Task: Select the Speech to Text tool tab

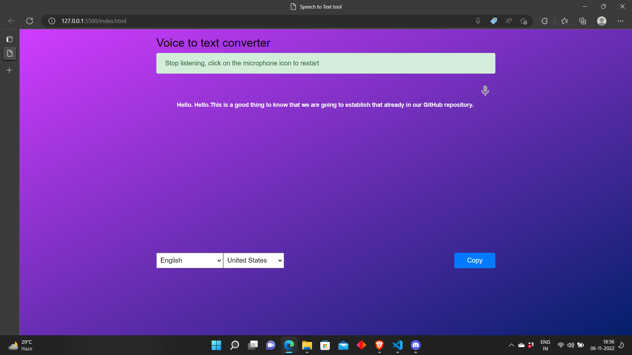Action: [x=10, y=53]
